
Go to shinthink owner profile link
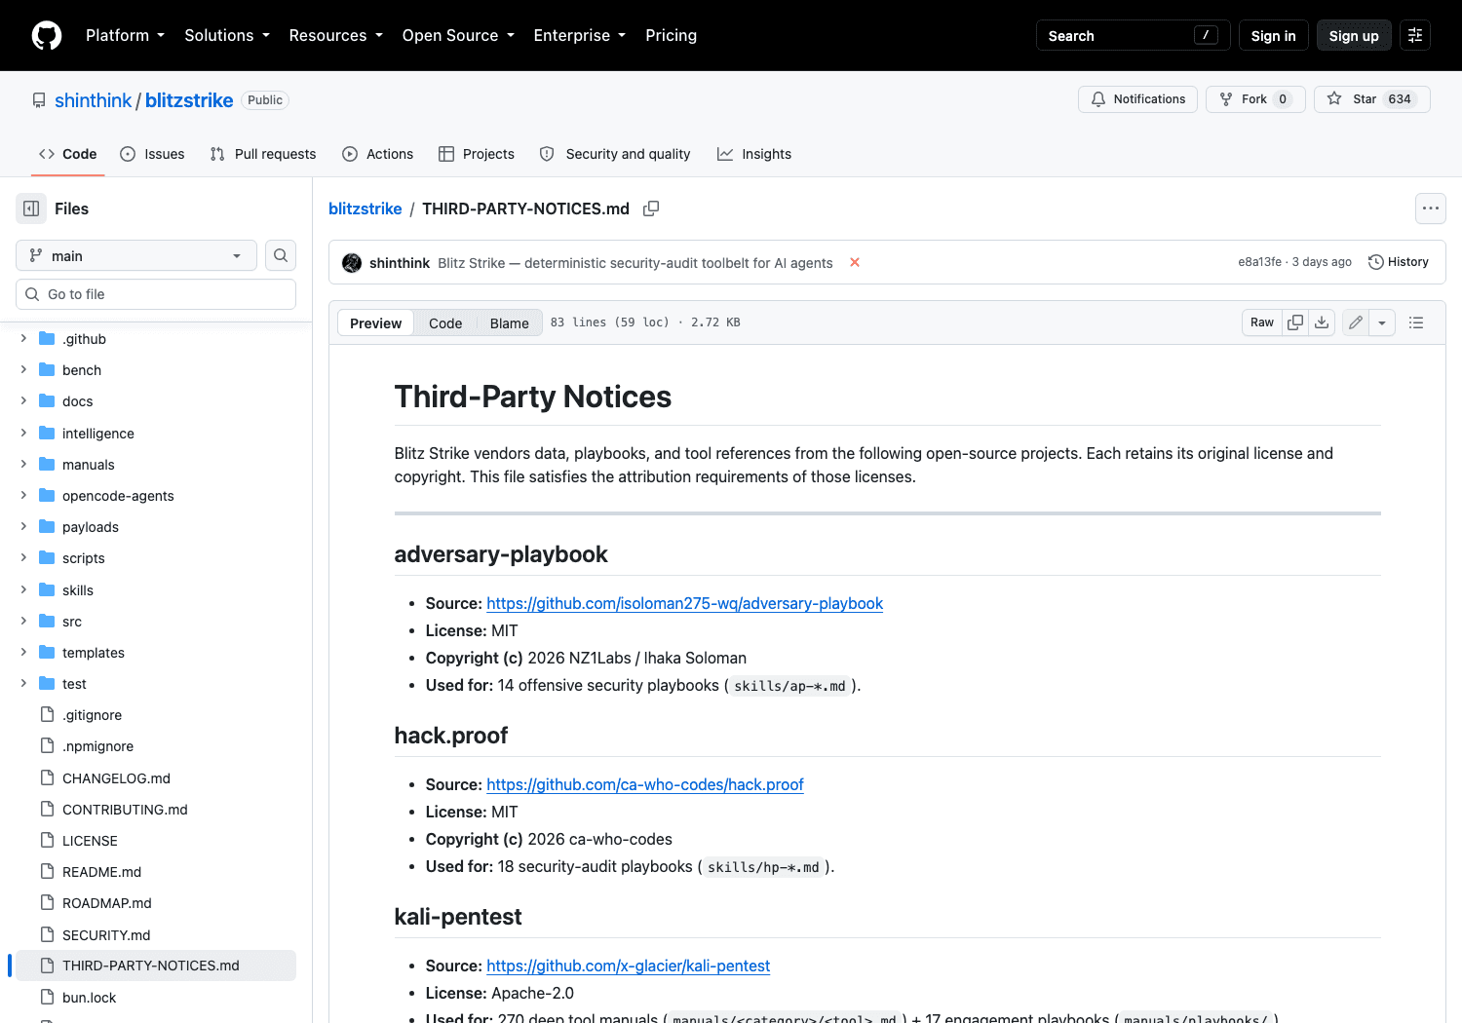(93, 100)
